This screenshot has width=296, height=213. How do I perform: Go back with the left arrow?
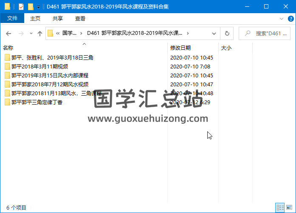click(x=8, y=34)
